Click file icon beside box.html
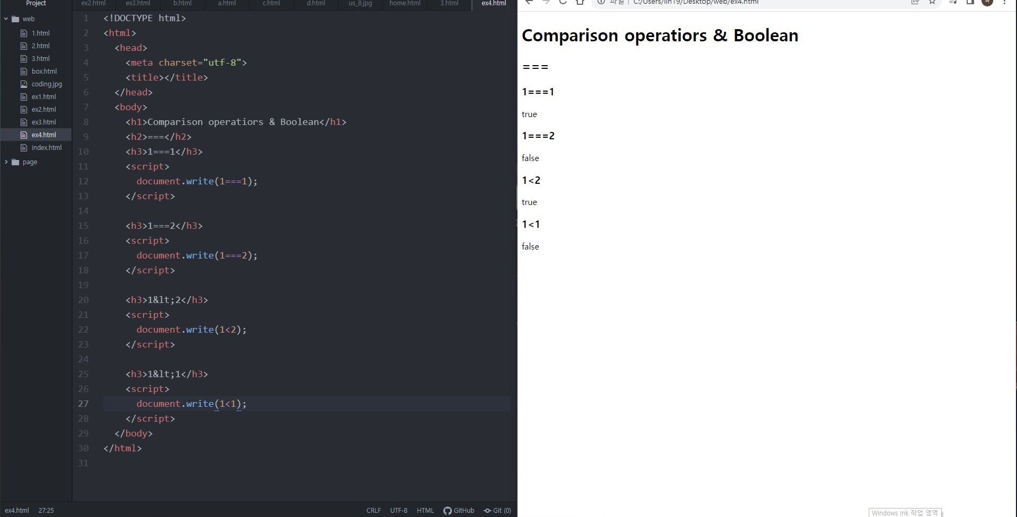The width and height of the screenshot is (1017, 517). point(24,71)
